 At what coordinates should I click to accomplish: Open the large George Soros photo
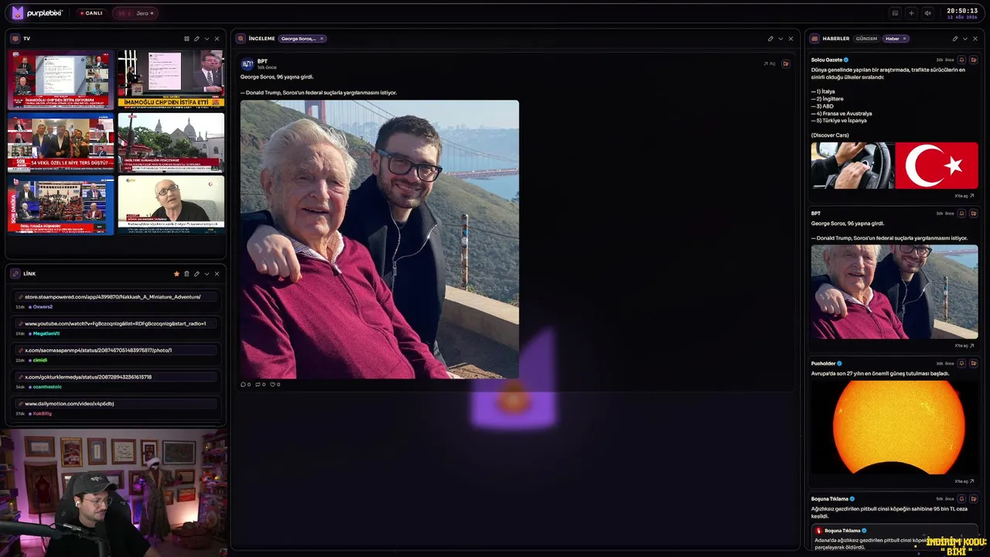coord(380,239)
